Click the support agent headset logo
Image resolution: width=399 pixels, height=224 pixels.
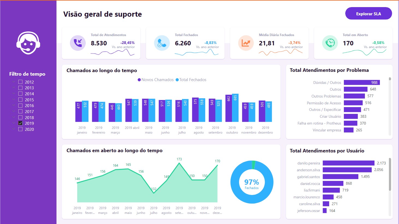(x=28, y=43)
